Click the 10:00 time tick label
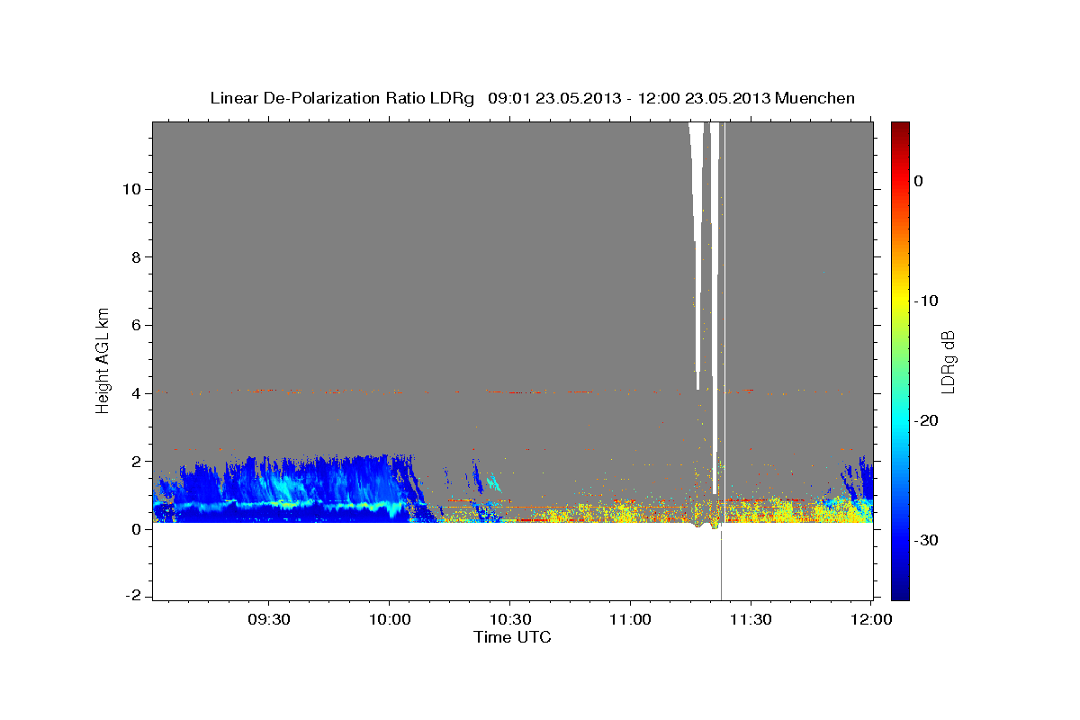The width and height of the screenshot is (1080, 720). click(390, 620)
